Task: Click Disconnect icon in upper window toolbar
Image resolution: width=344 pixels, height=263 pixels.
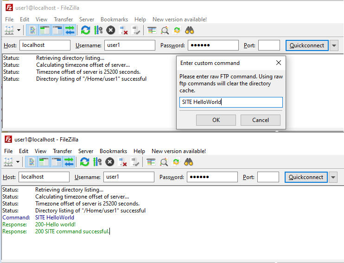Action: pos(123,30)
